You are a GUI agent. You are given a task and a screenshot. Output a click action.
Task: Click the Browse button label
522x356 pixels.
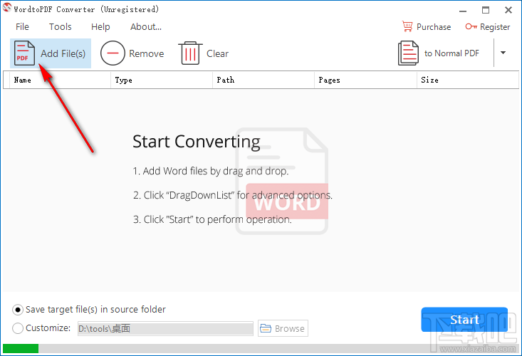(x=290, y=328)
